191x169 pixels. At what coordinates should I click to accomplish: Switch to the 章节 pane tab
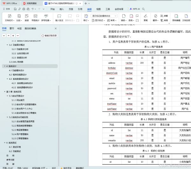12,29
